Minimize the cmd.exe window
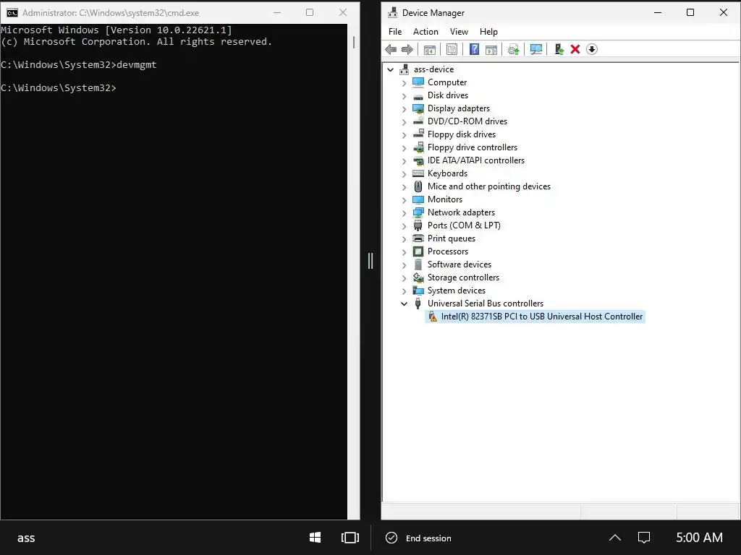This screenshot has height=555, width=741. pyautogui.click(x=277, y=13)
